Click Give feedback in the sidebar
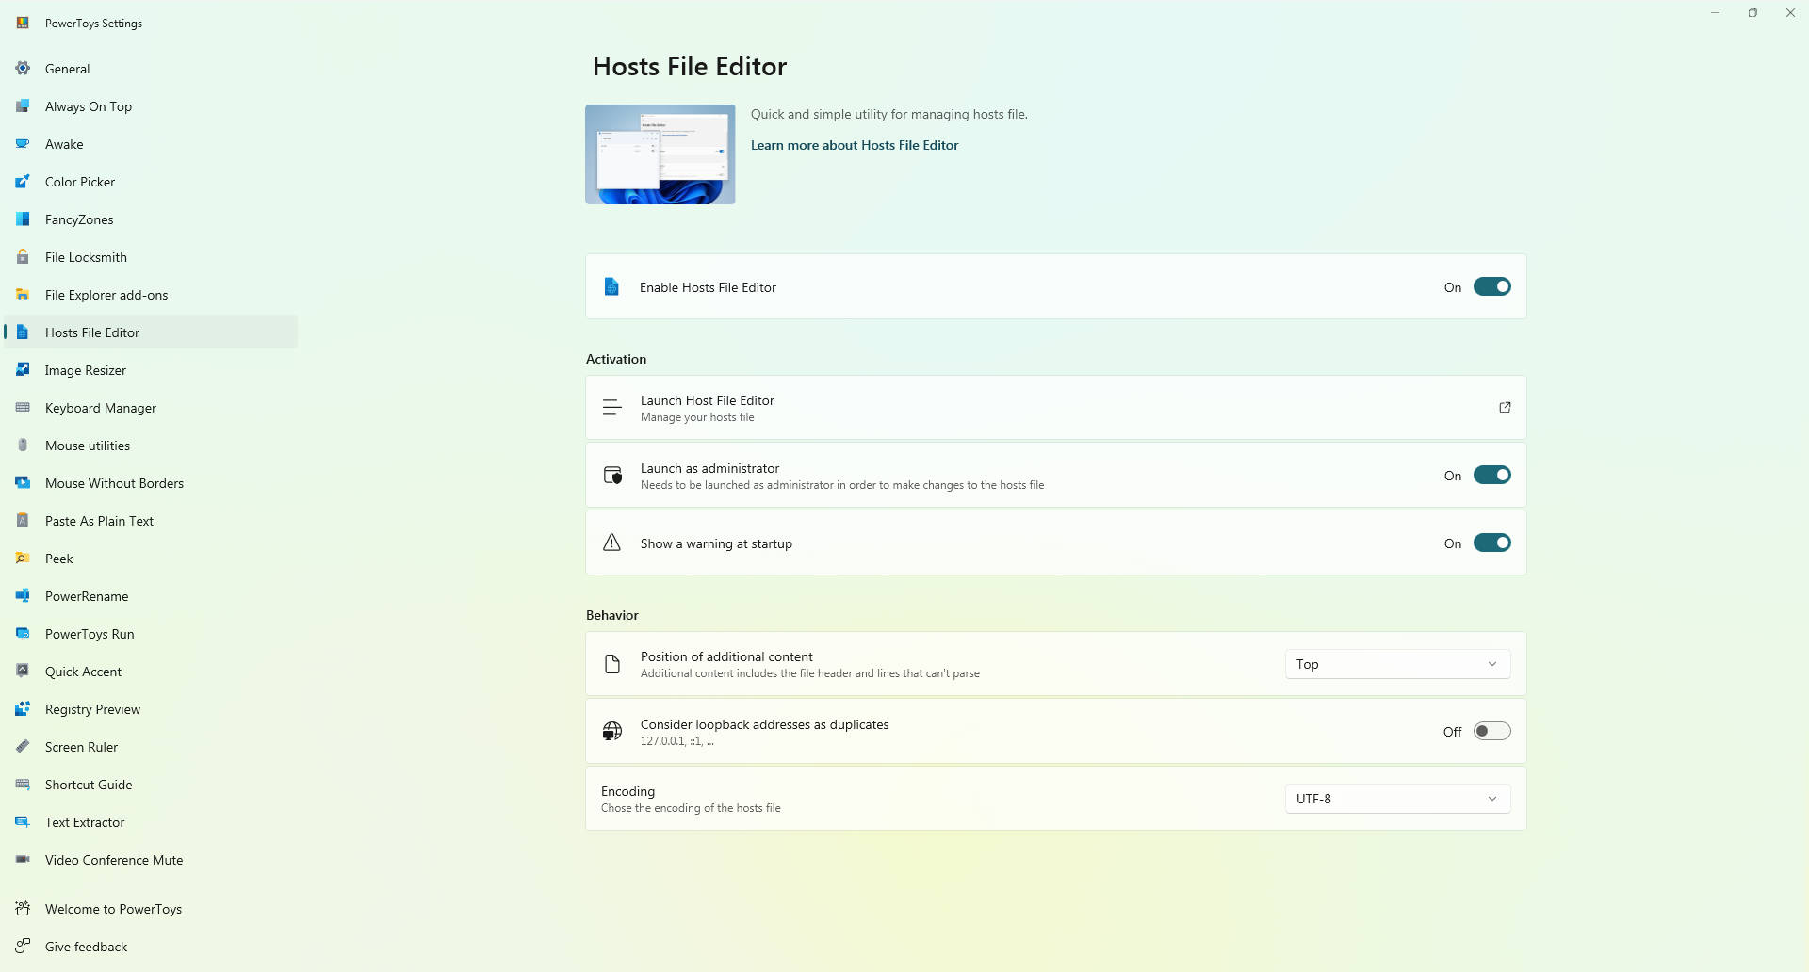Image resolution: width=1809 pixels, height=972 pixels. [x=86, y=947]
